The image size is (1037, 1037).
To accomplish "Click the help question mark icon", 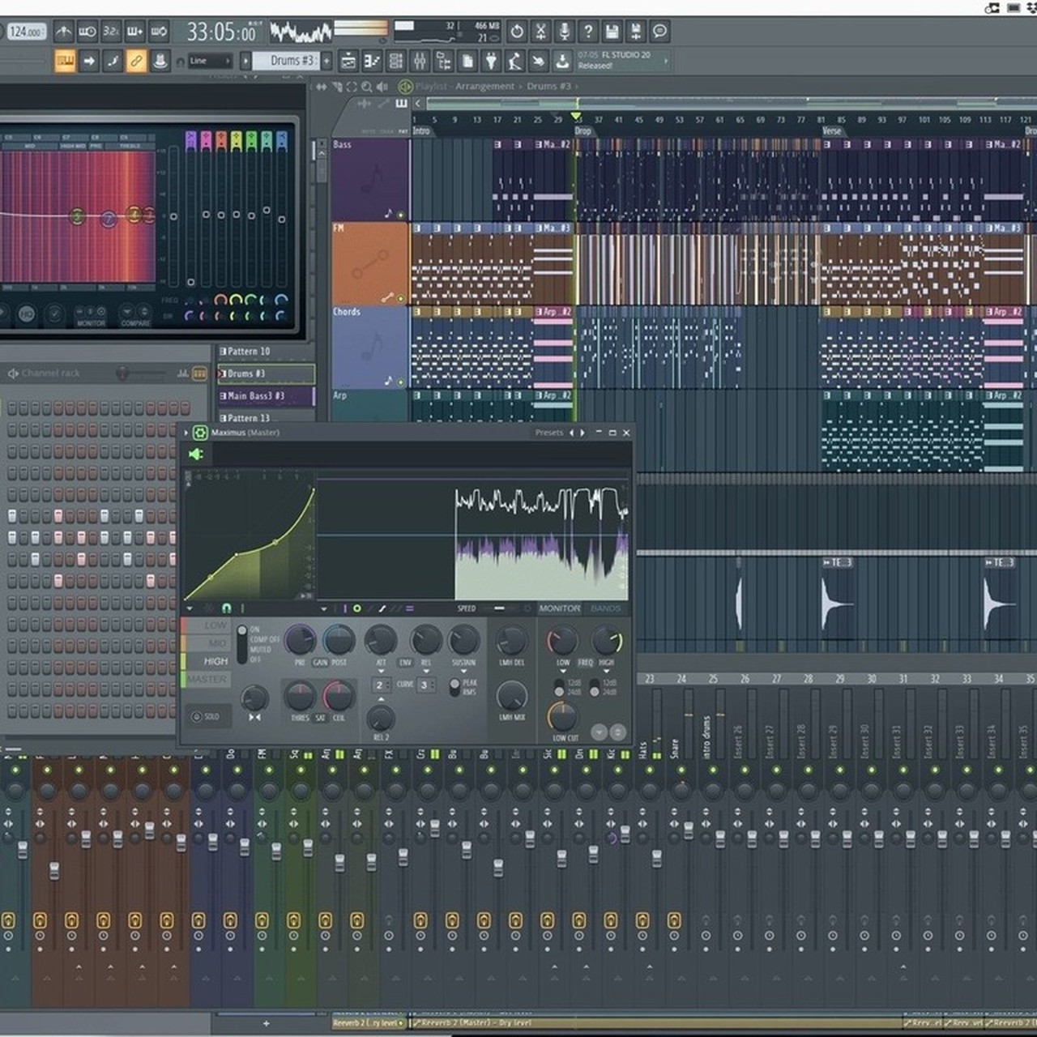I will tap(588, 32).
